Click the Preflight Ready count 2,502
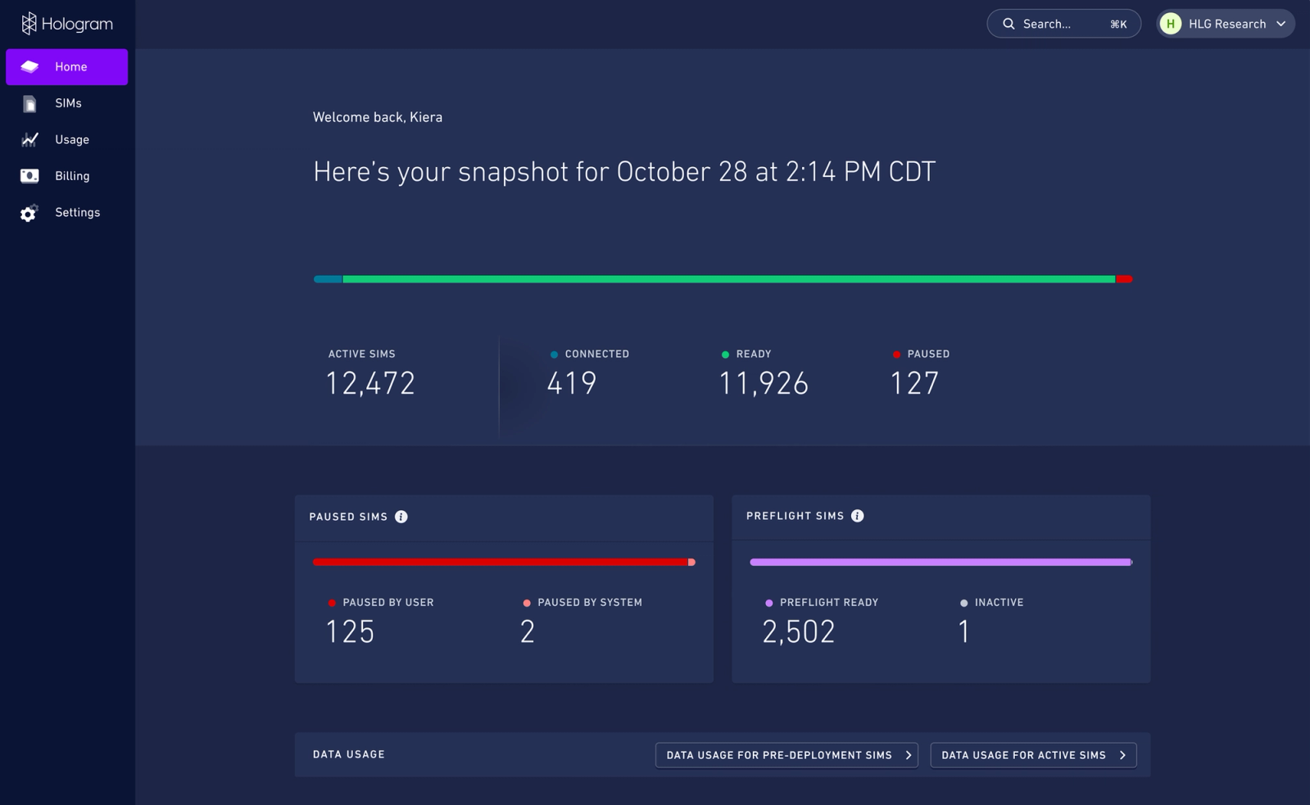Screen dimensions: 1310x805 click(799, 631)
